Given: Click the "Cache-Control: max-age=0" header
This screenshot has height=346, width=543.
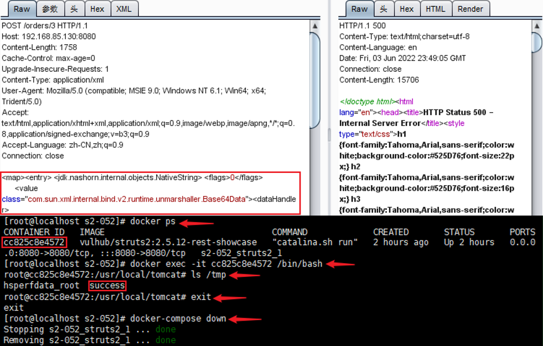Looking at the screenshot, I should [49, 58].
